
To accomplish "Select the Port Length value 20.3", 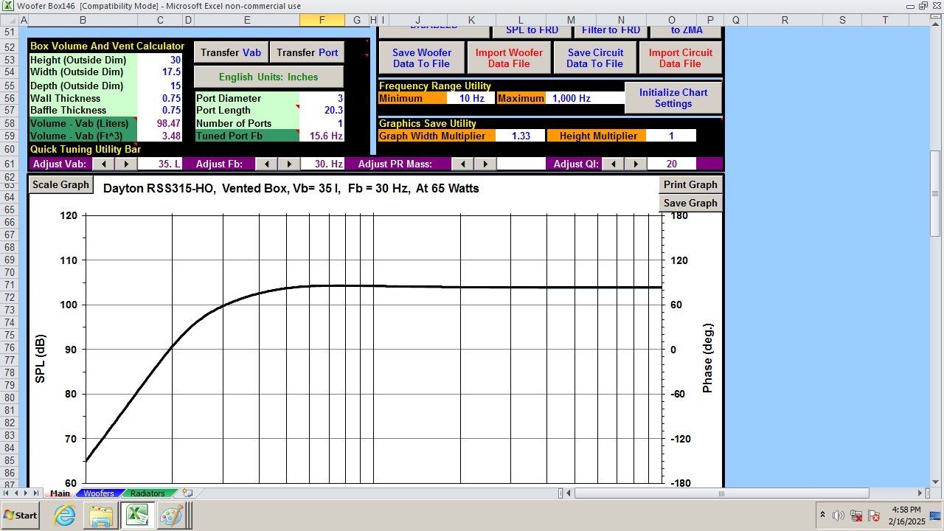I will (x=322, y=111).
